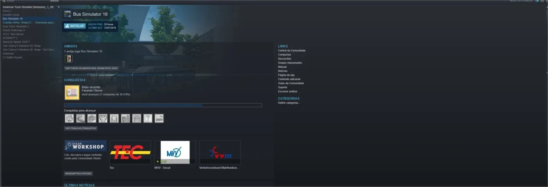Open the Guias da Comunidade link
This screenshot has width=548, height=187.
coord(291,83)
